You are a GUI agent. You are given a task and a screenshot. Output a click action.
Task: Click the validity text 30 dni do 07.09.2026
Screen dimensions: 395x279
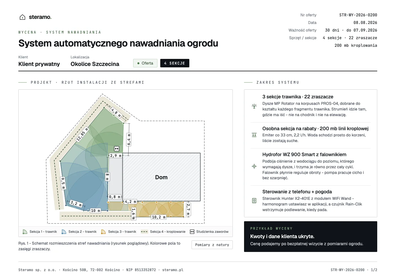351,30
